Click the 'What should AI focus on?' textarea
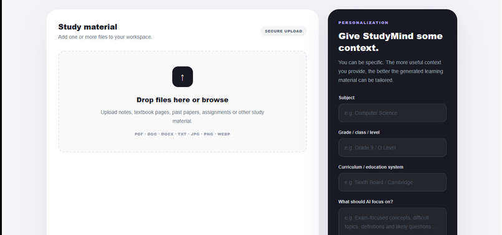The image size is (502, 235). coord(392,221)
